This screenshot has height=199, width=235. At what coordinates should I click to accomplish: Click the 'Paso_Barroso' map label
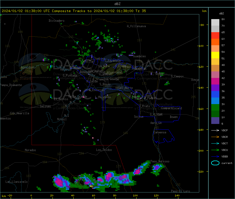[x=160, y=161]
